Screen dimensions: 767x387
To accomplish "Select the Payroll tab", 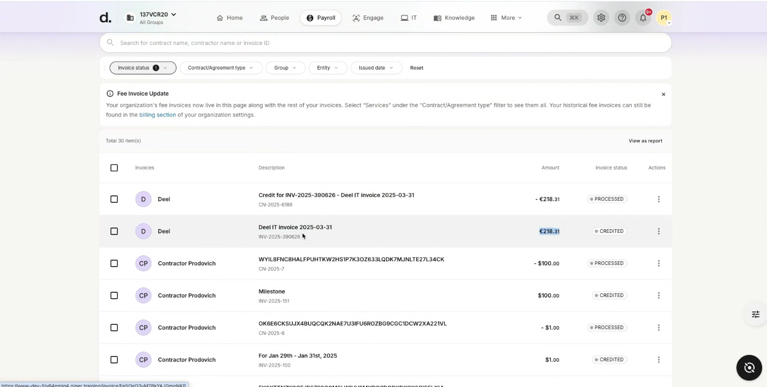I will click(321, 18).
